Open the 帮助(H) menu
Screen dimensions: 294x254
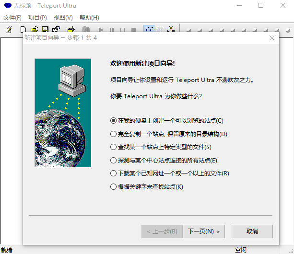tap(89, 18)
